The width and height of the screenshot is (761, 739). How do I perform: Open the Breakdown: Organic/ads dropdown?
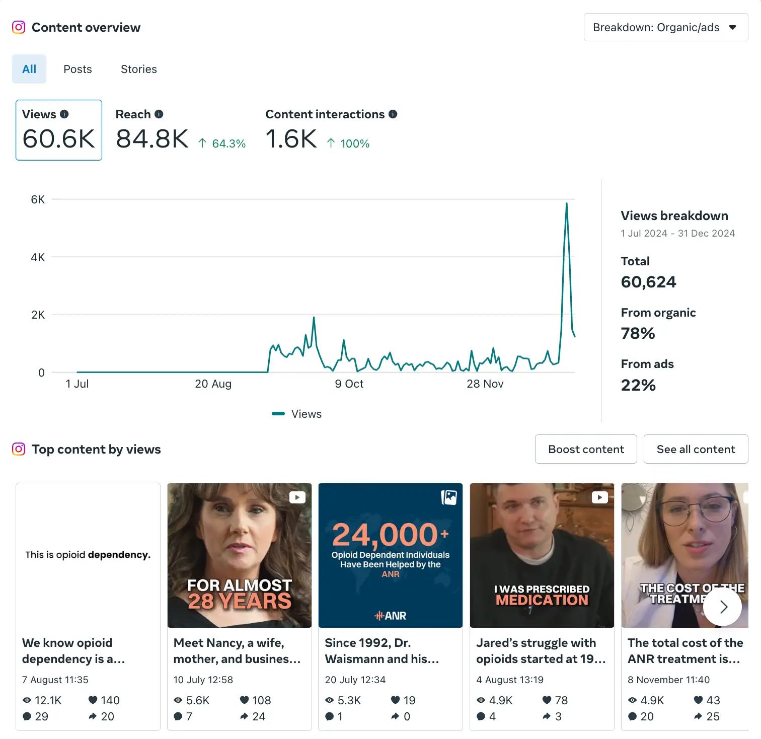[665, 27]
